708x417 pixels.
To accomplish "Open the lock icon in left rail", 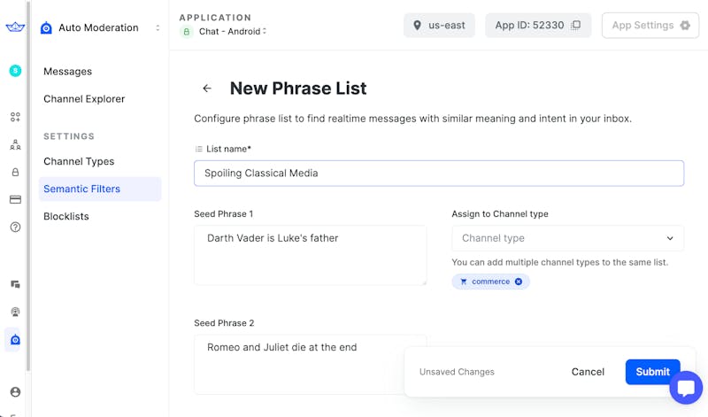I will click(x=15, y=173).
